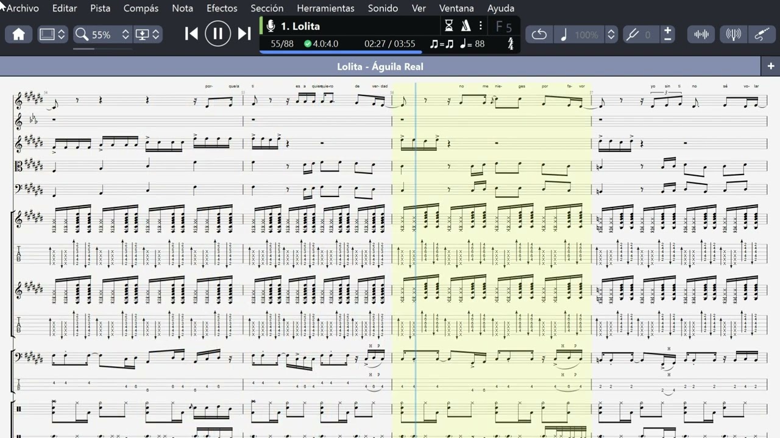Open the Efectos menu
780x438 pixels.
pyautogui.click(x=222, y=8)
